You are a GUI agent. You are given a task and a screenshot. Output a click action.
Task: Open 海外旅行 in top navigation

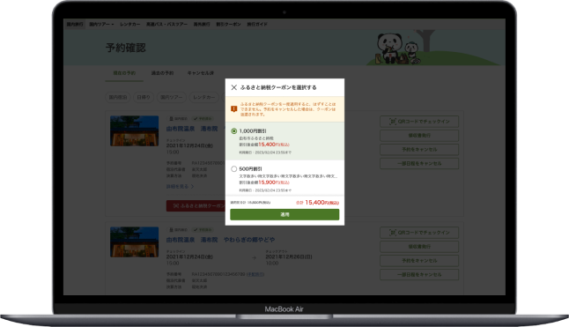pos(202,25)
